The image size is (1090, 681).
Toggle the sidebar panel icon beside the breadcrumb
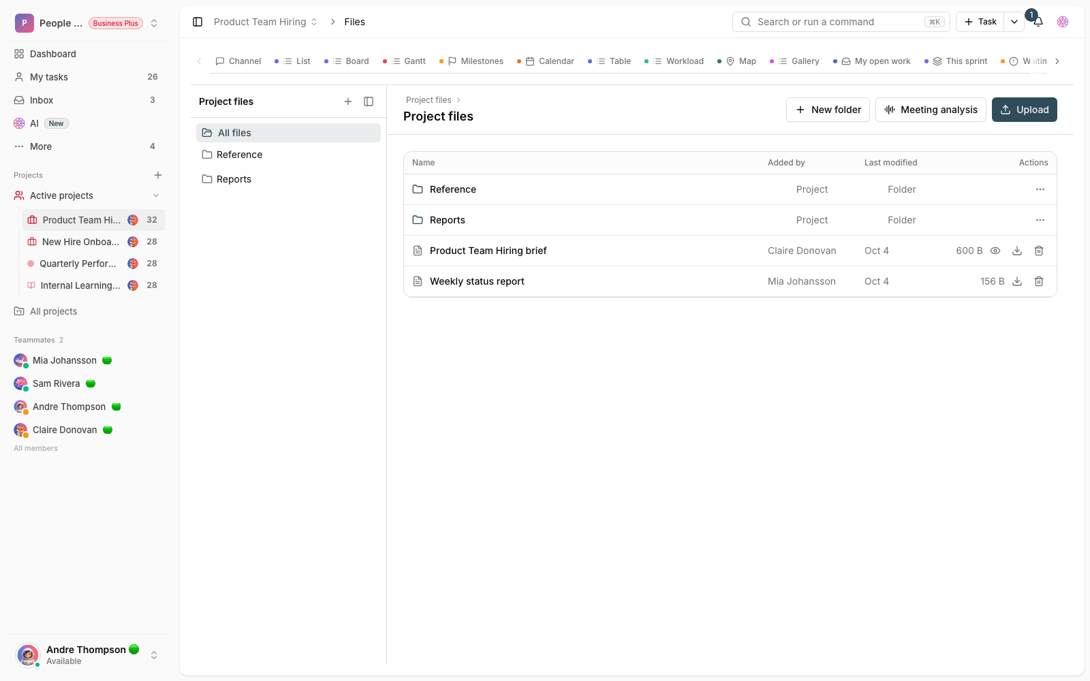tap(198, 22)
